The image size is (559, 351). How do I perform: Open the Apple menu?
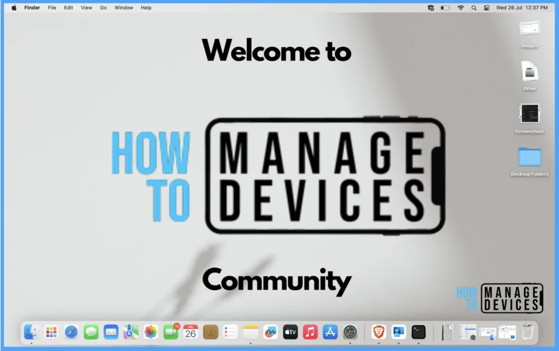point(14,8)
